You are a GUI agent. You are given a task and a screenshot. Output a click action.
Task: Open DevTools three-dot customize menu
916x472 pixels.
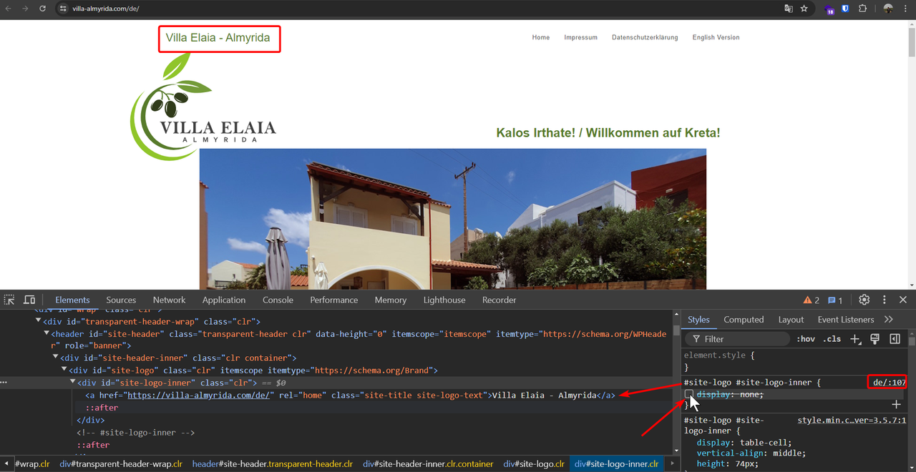click(885, 300)
